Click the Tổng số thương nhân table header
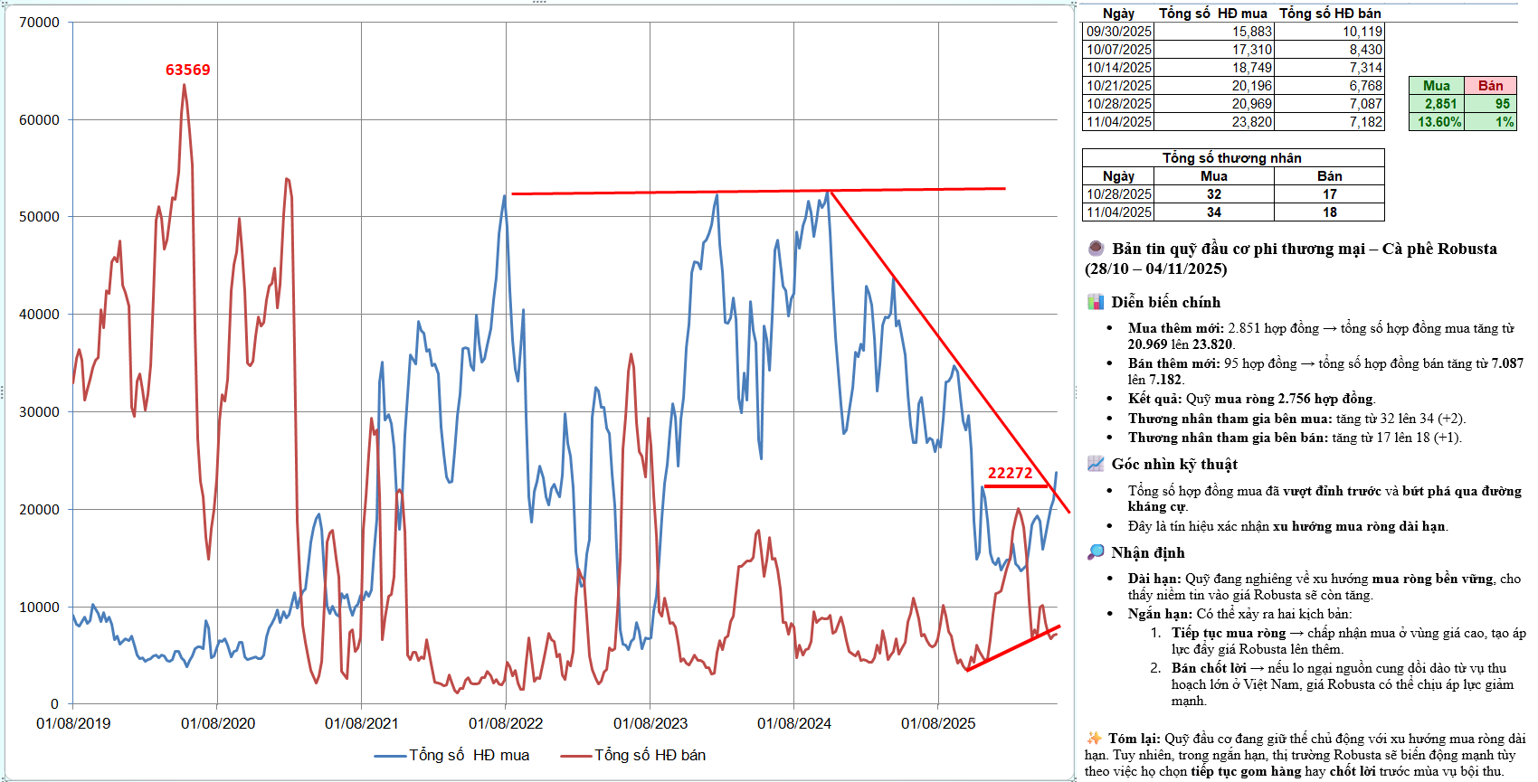1538x782 pixels. (1232, 158)
